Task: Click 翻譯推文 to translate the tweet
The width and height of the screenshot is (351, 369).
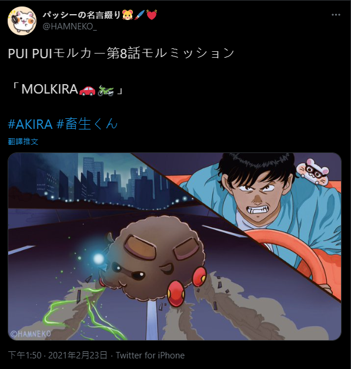Action: (23, 141)
